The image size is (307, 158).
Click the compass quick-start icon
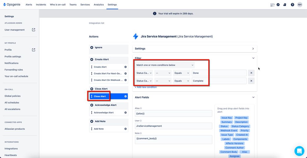click(278, 5)
